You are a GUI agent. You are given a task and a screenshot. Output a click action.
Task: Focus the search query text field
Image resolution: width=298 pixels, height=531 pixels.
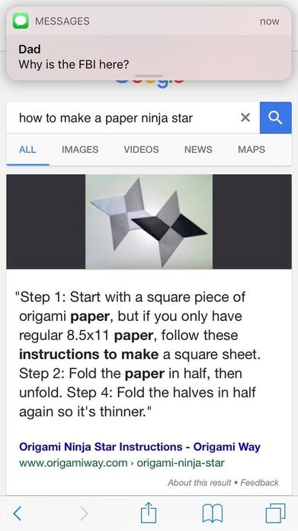125,118
